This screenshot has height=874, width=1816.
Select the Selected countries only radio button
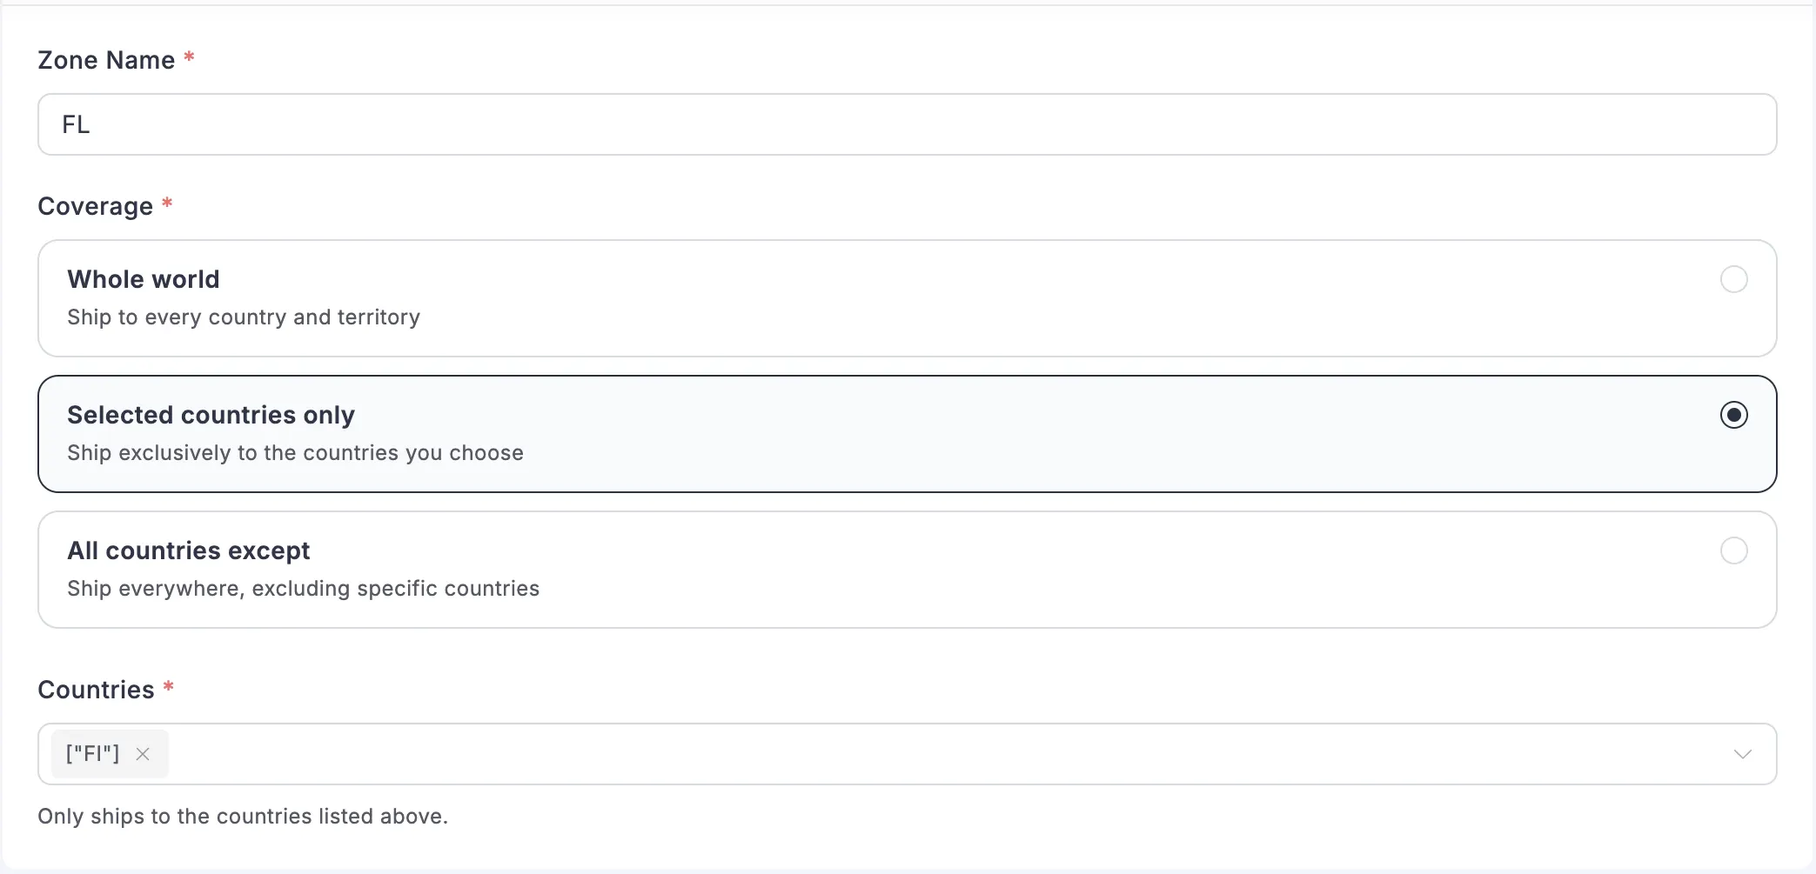coord(1733,415)
